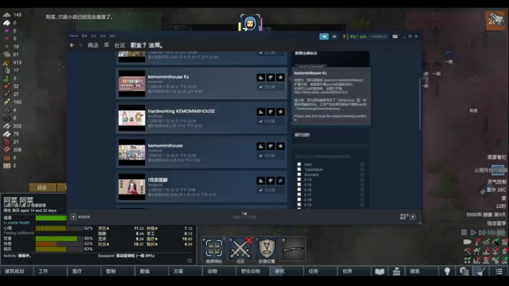
Task: Check the 0.18 version checkbox
Action: [x=299, y=200]
